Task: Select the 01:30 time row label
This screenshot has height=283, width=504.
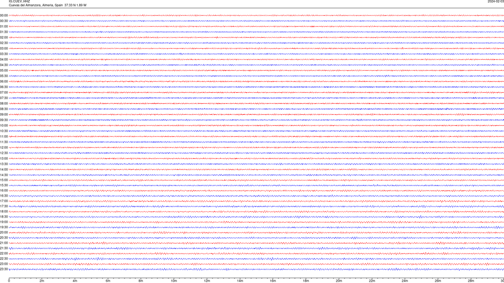Action: coord(4,32)
